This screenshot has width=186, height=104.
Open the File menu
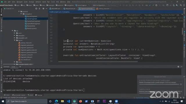click(5, 2)
